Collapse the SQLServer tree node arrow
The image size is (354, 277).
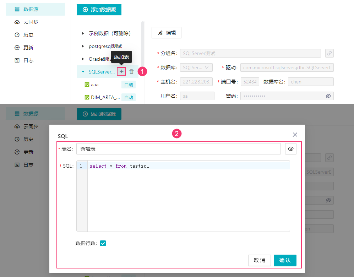[x=83, y=72]
